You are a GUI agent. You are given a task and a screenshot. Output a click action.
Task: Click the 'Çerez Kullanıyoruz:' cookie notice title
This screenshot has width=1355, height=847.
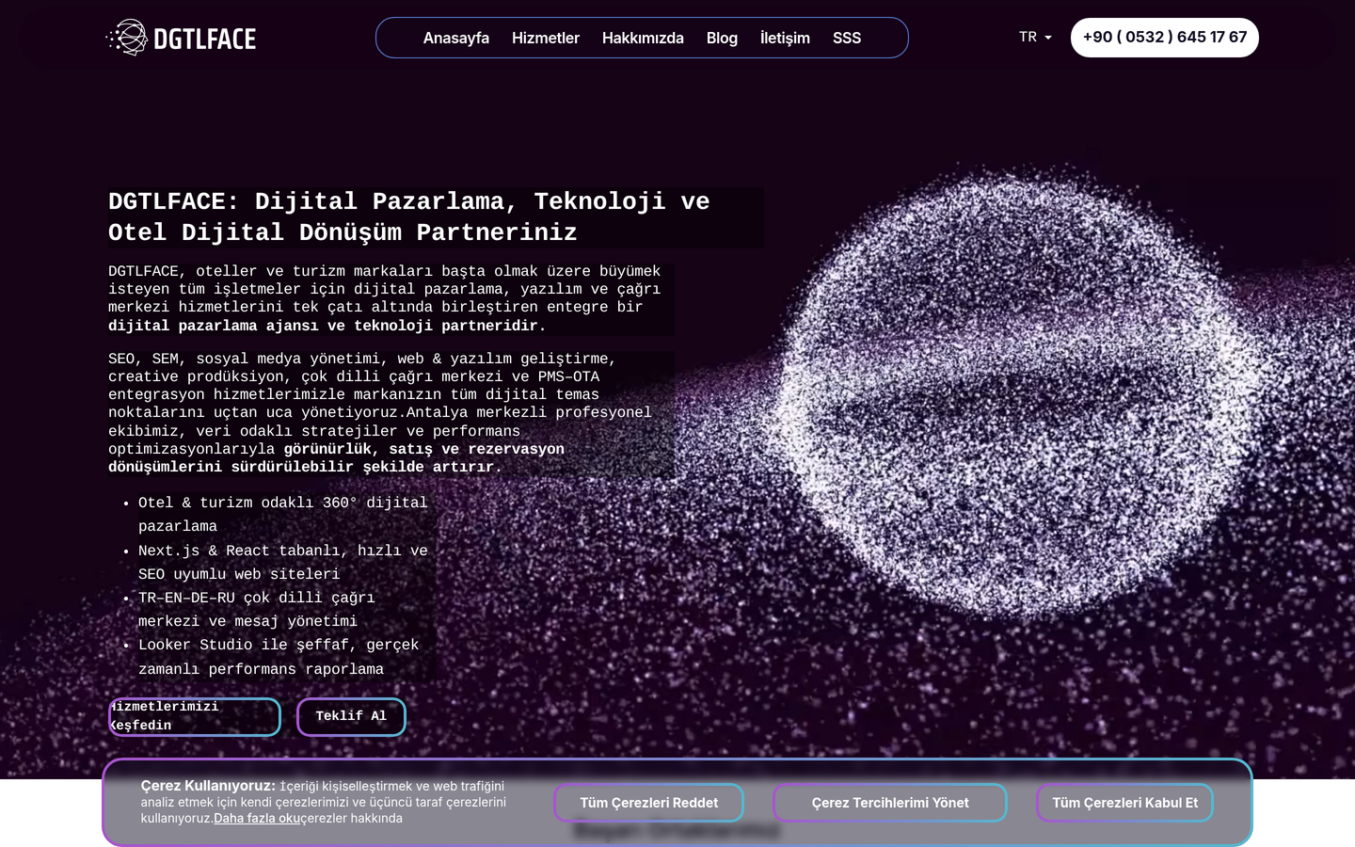click(x=208, y=786)
